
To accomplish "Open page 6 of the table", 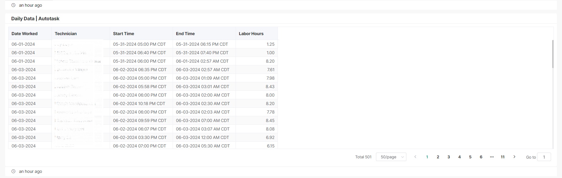I will 481,157.
